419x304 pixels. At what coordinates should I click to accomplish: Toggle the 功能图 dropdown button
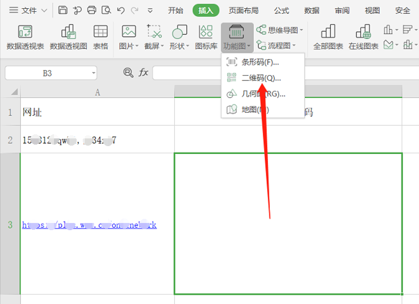tap(237, 37)
